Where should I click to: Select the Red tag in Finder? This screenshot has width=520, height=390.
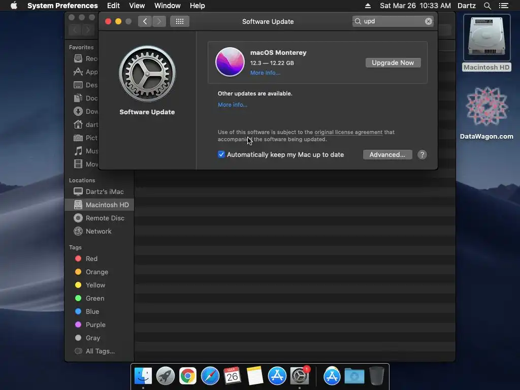point(100,258)
